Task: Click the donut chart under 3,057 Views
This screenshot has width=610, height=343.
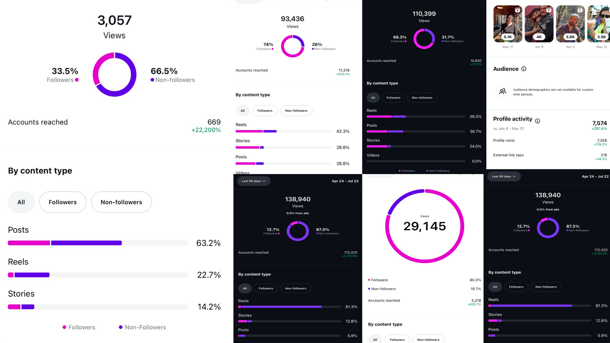Action: click(115, 74)
